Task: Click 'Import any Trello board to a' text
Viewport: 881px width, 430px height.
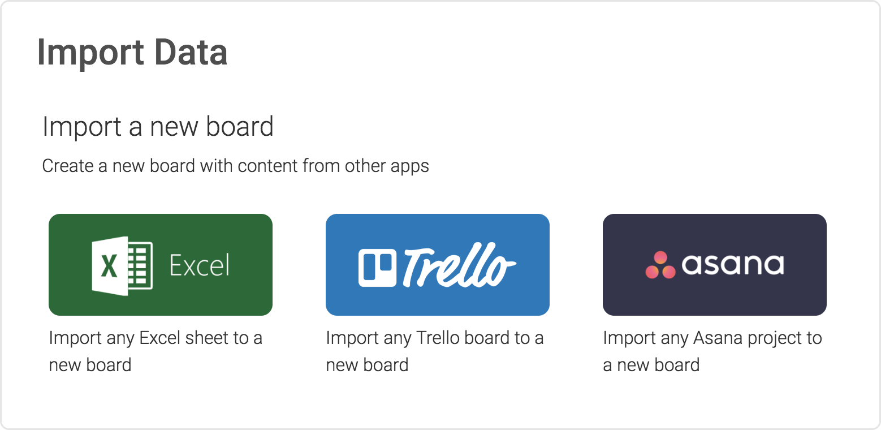Action: (x=435, y=338)
